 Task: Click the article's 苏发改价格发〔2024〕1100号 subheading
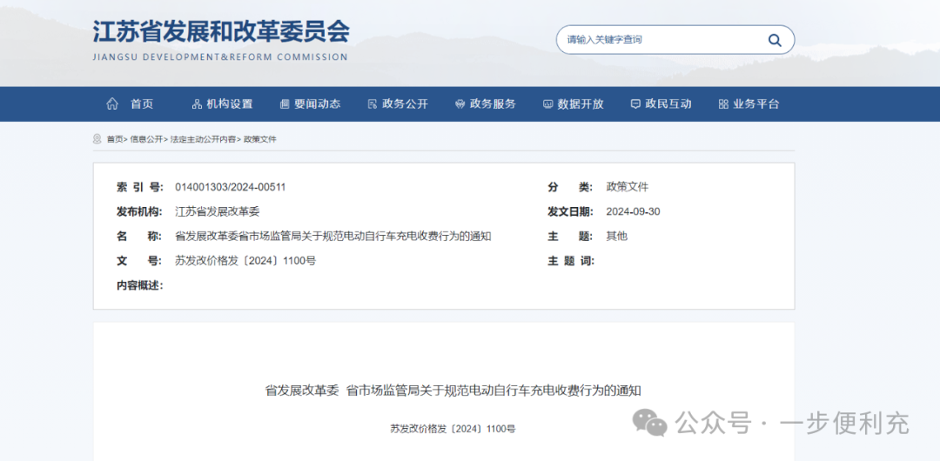pyautogui.click(x=453, y=429)
